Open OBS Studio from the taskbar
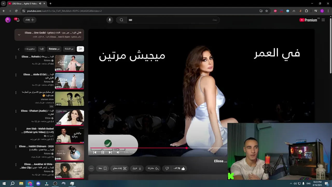The image size is (332, 187). tap(55, 184)
